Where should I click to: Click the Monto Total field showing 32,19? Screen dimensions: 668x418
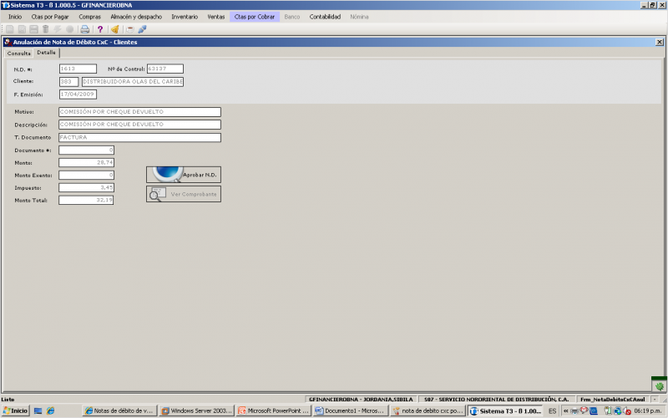coord(86,200)
